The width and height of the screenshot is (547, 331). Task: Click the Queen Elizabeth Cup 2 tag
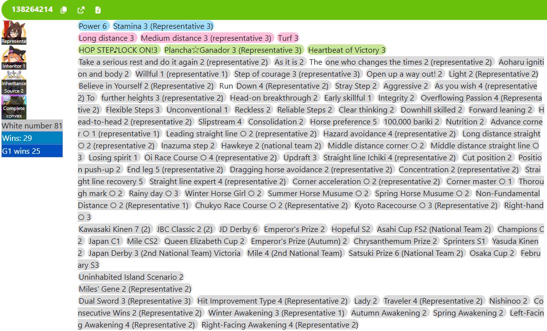(204, 241)
